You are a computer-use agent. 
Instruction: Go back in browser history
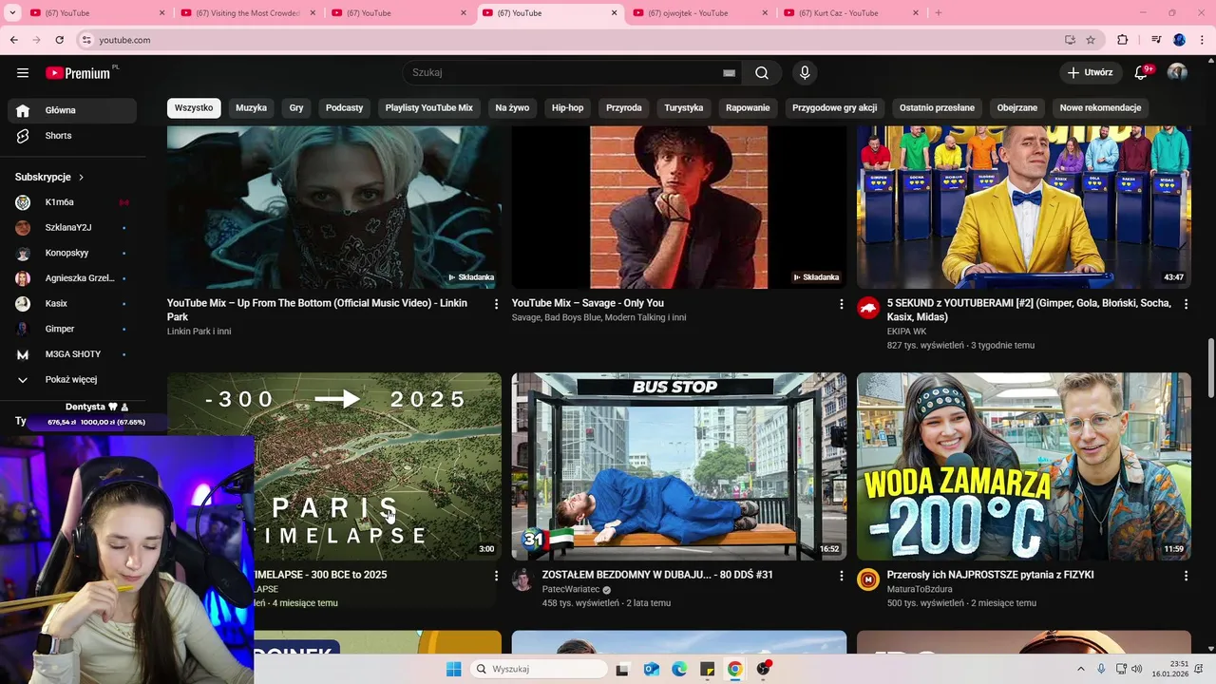coord(13,40)
